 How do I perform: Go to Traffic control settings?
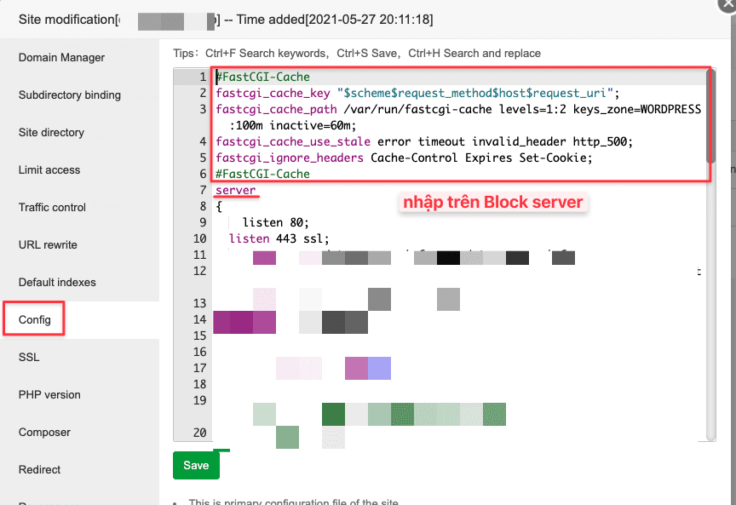[52, 208]
